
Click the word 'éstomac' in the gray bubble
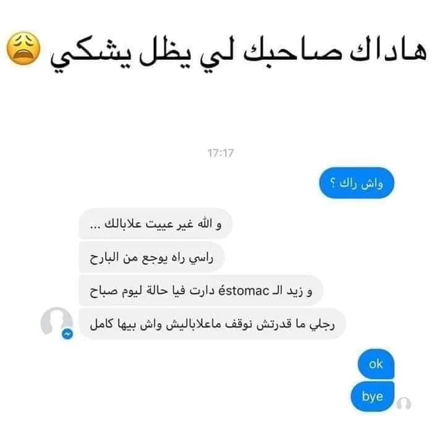click(244, 290)
